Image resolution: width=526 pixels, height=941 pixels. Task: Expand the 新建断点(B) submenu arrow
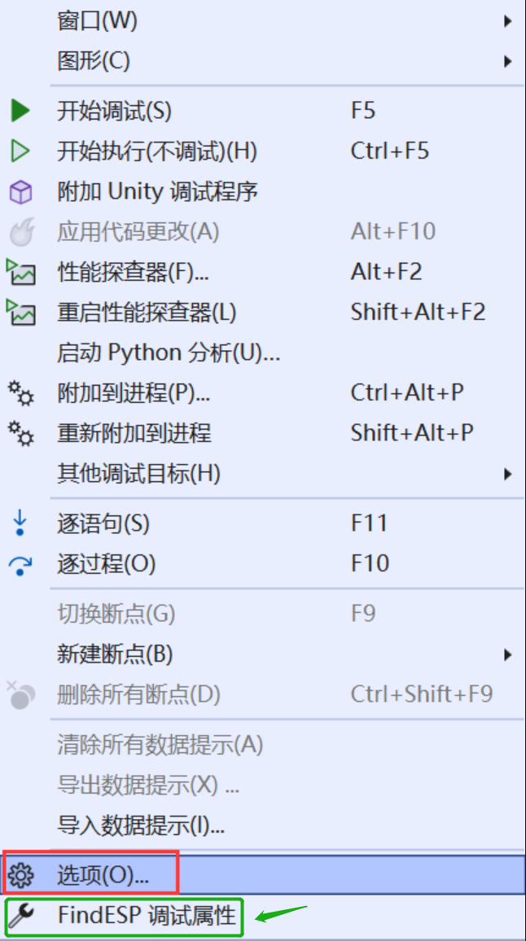[508, 654]
